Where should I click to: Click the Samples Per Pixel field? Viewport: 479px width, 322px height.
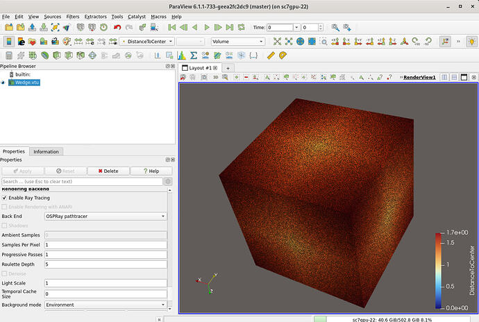click(x=106, y=245)
